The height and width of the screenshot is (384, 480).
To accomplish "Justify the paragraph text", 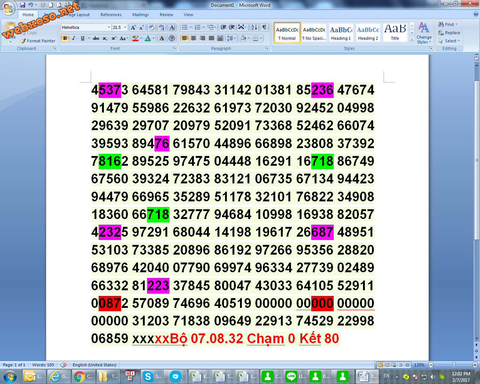I will (211, 38).
